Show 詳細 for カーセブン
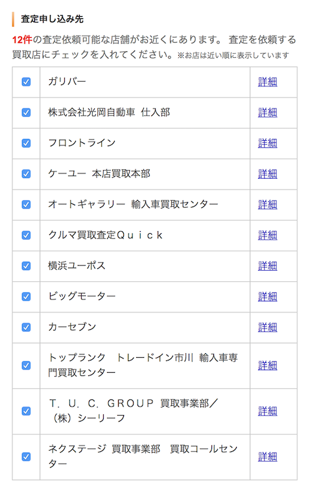This screenshot has width=310, height=491. pos(267,327)
